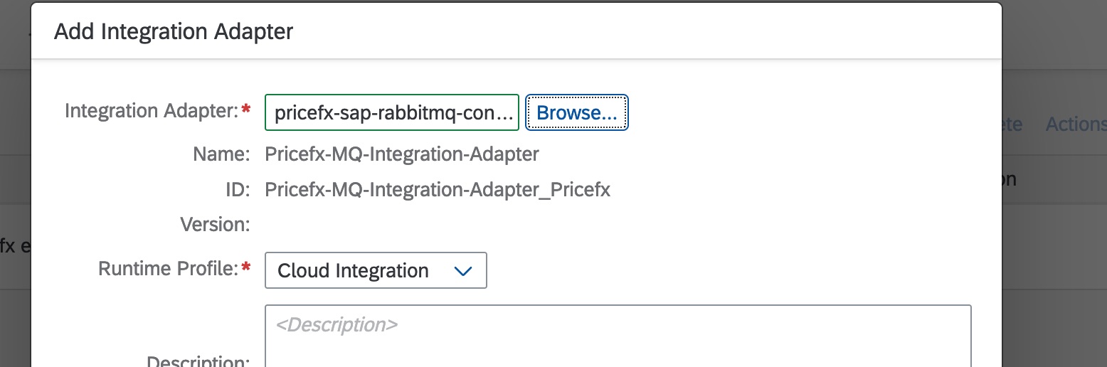The image size is (1107, 367).
Task: Click the Pricefx-MQ-Integration-Adapter name value
Action: tap(401, 154)
